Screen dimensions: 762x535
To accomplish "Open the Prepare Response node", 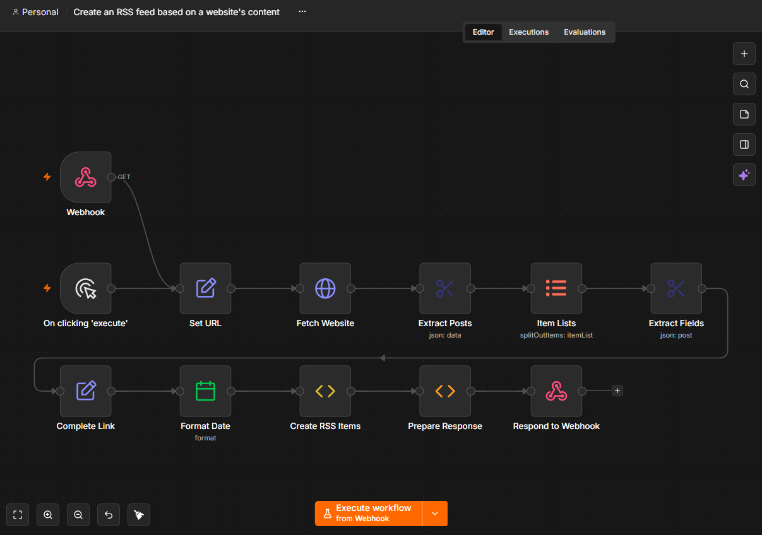I will pos(445,391).
